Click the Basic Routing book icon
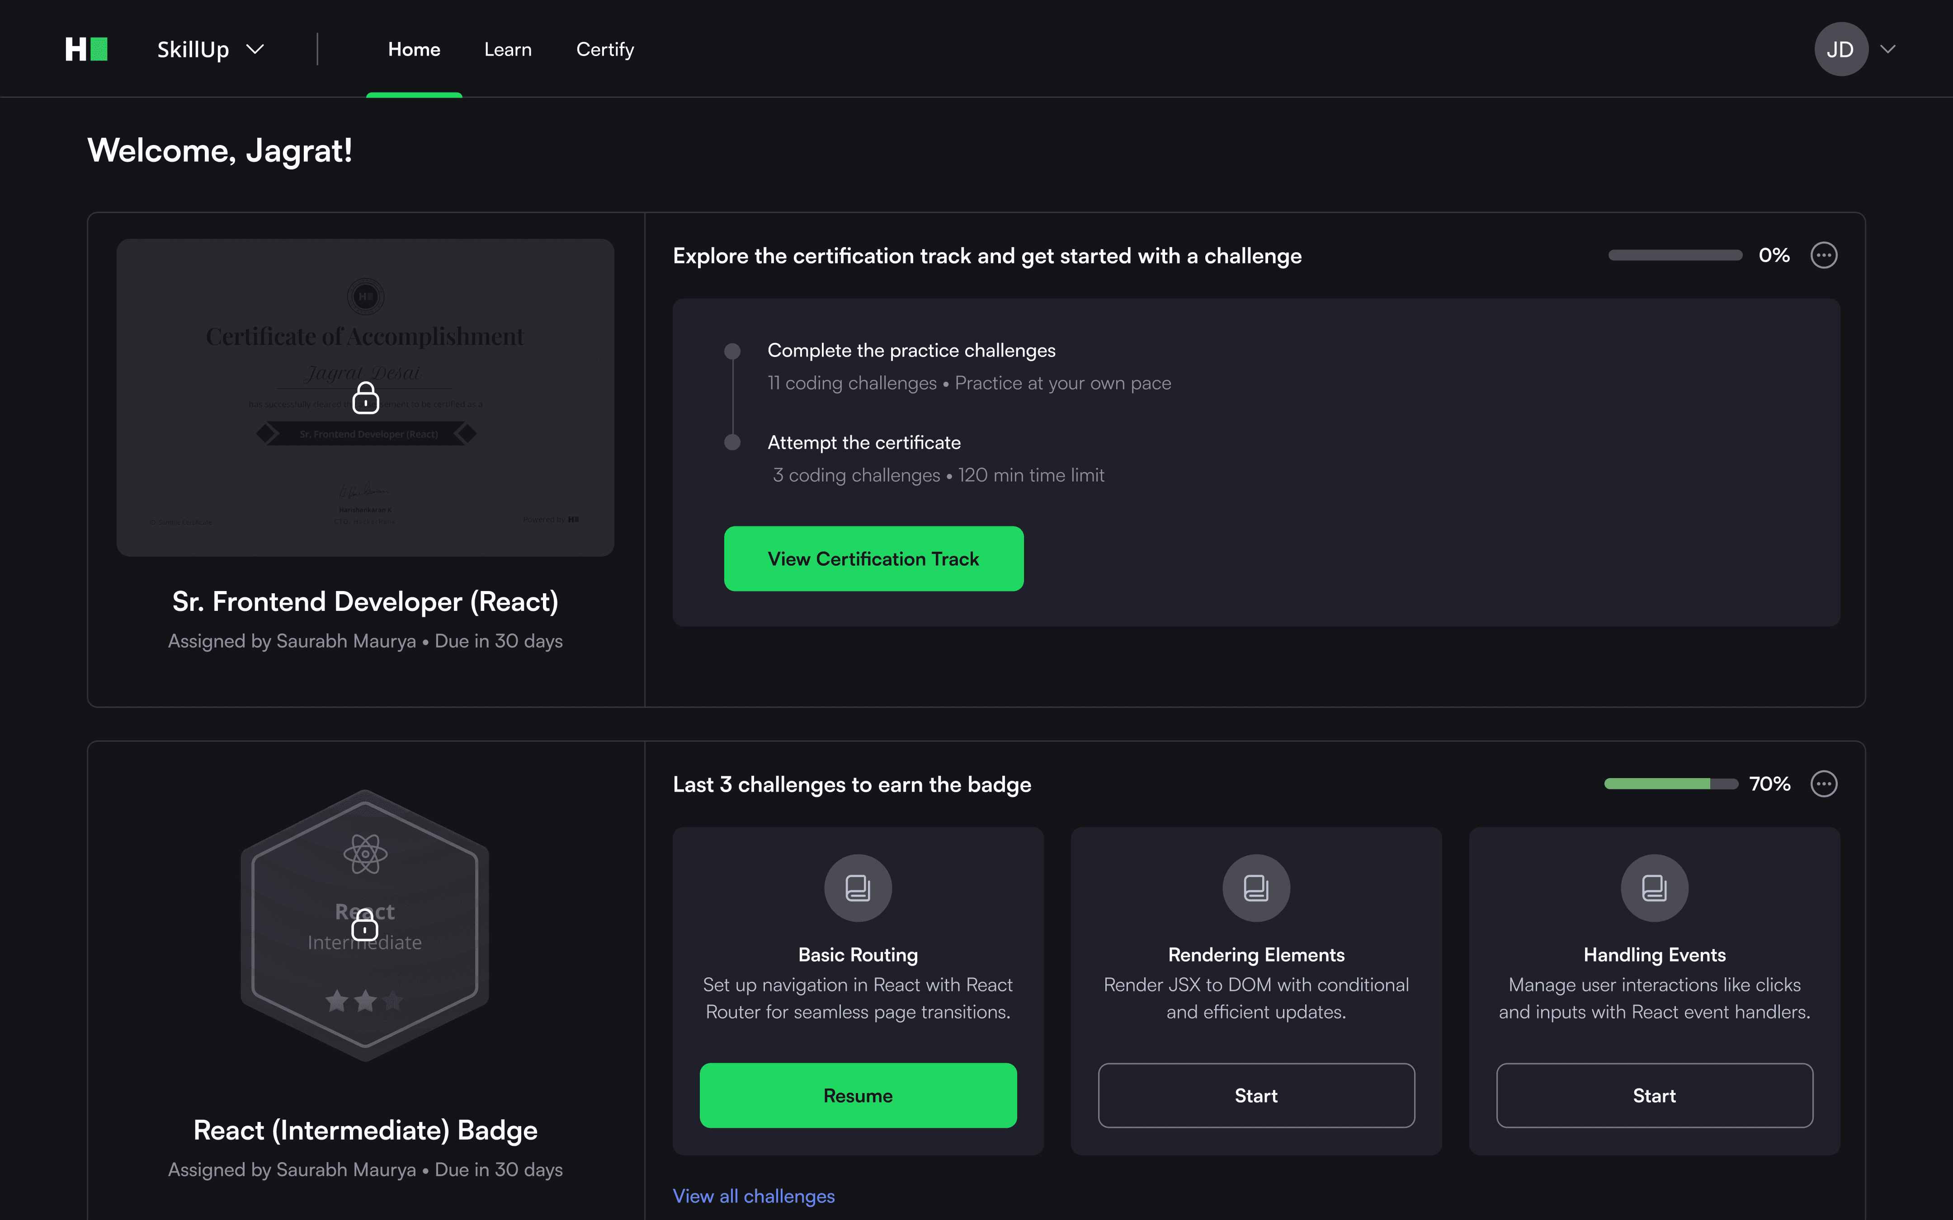This screenshot has width=1953, height=1220. 858,887
